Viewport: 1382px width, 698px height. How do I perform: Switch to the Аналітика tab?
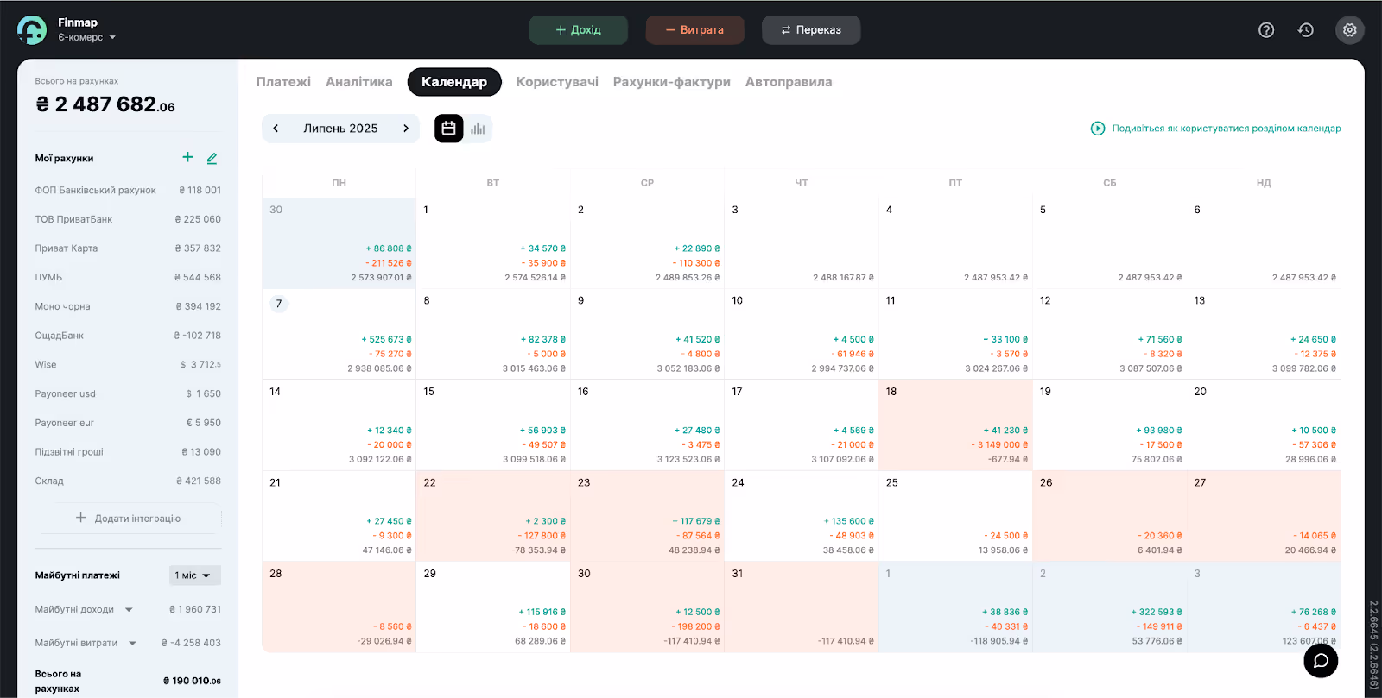click(x=358, y=82)
